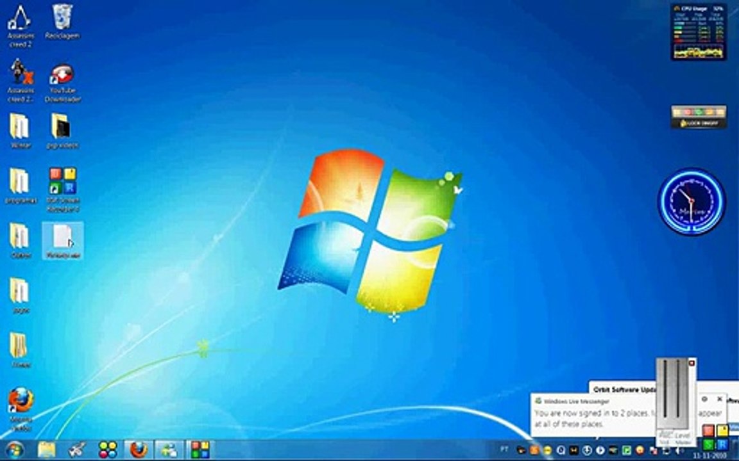This screenshot has height=461, width=739.
Task: Click the Windows Live Messenger notification message
Action: click(x=628, y=419)
